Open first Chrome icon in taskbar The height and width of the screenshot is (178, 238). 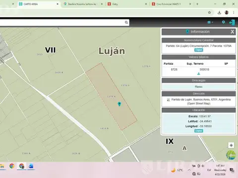point(11,166)
